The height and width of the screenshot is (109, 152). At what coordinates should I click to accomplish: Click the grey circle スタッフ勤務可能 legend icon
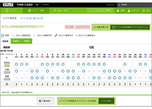tap(13, 36)
